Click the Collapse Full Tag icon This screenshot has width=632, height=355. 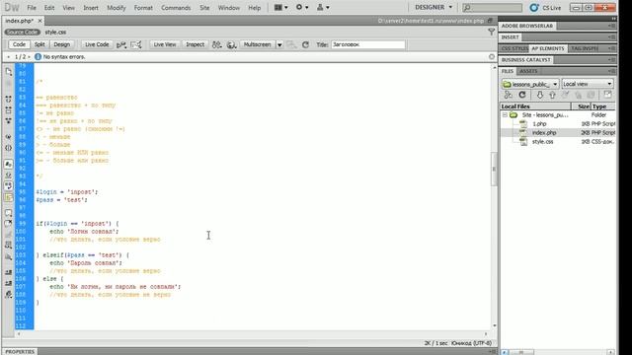tap(9, 99)
